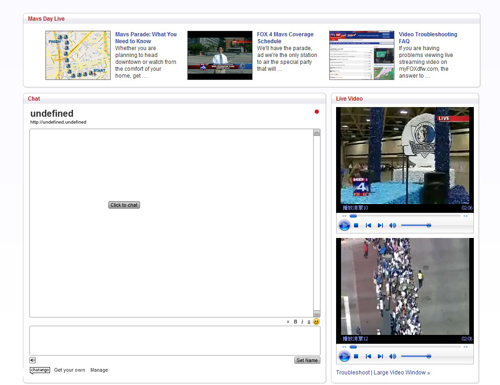Click the seek bar of top video player

point(405,216)
